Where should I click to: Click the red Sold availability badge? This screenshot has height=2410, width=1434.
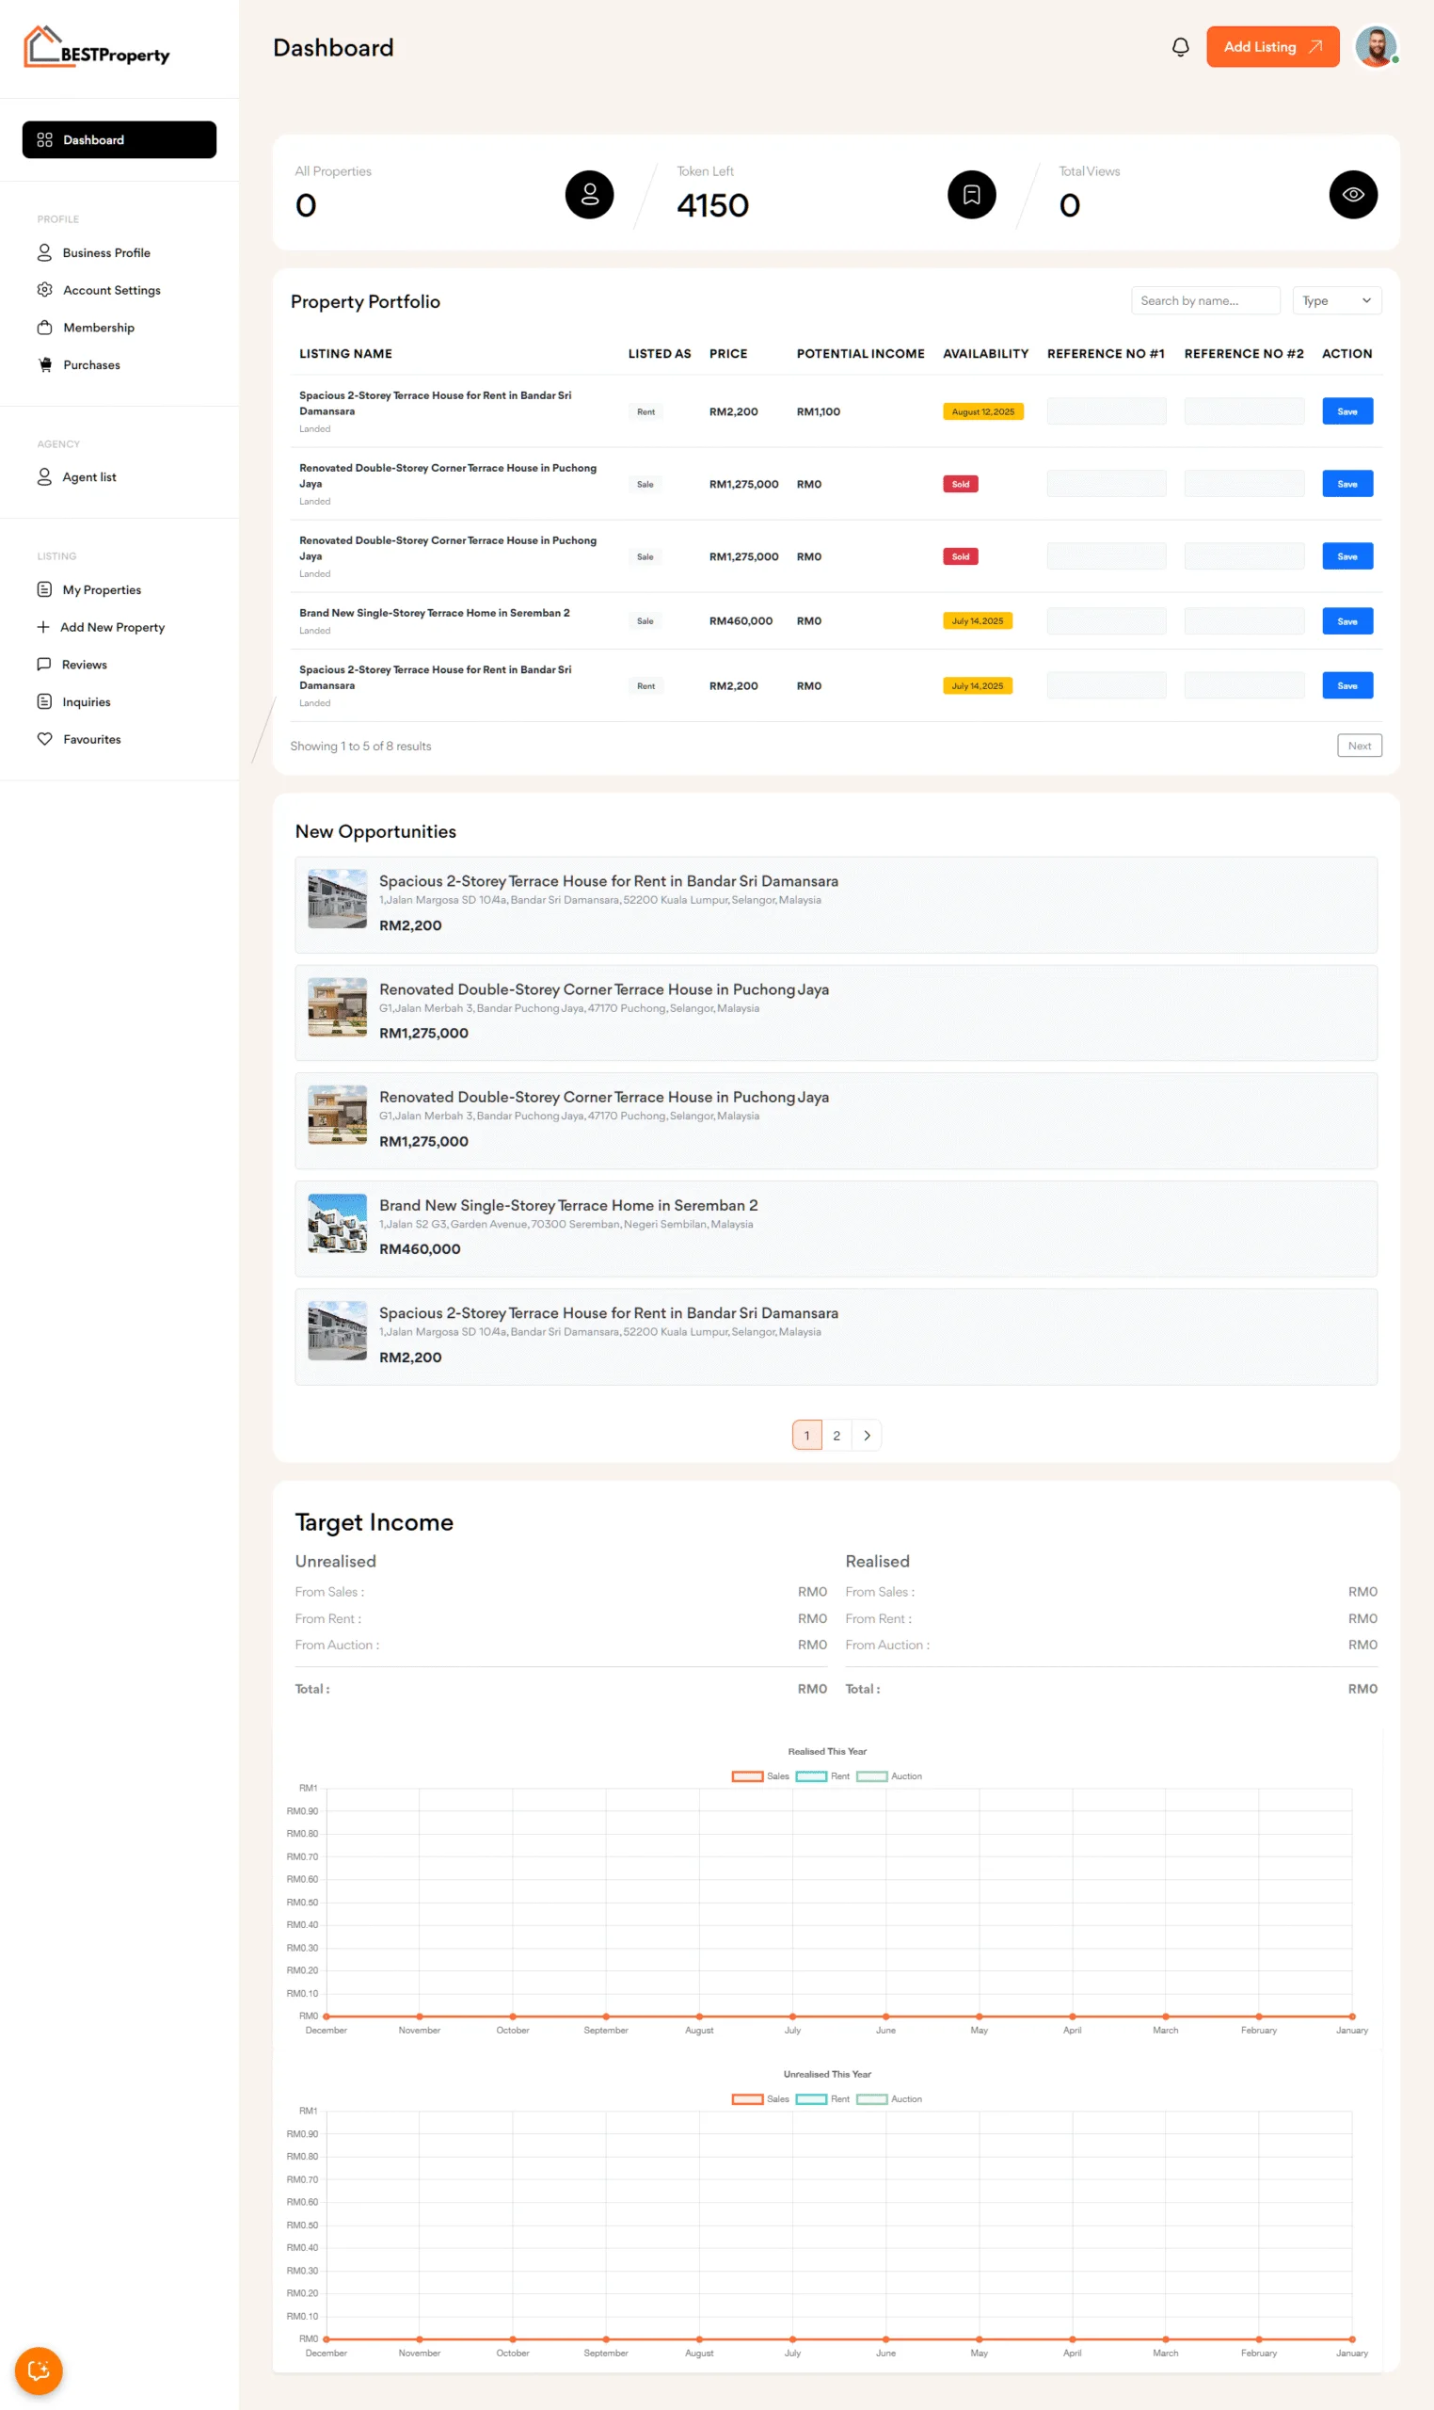960,484
